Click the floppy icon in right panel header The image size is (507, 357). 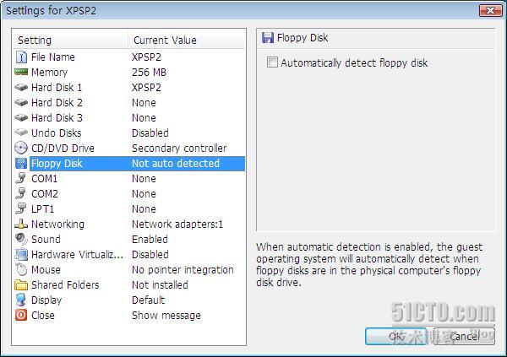click(x=268, y=38)
